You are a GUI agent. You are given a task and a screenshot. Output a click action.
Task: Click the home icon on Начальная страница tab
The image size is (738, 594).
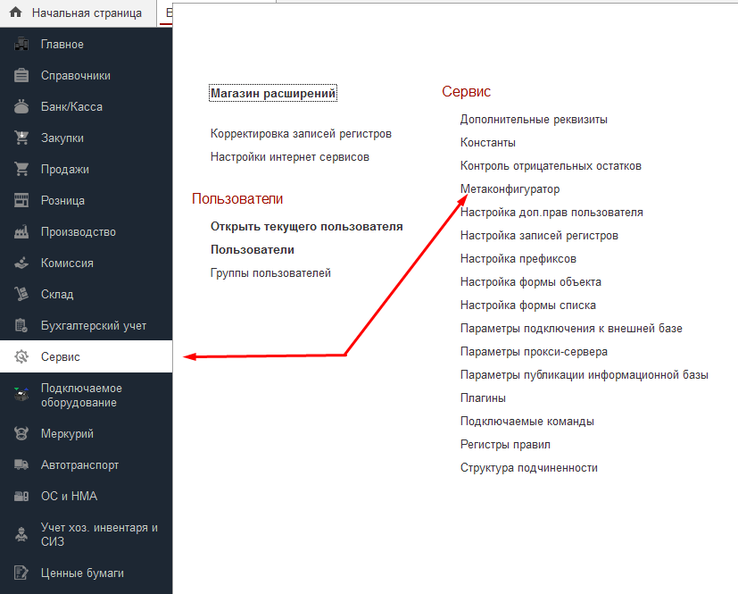click(15, 13)
